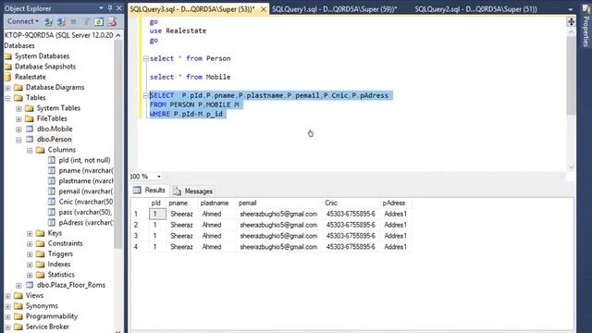Open the Messages tab
The height and width of the screenshot is (333, 592).
193,191
